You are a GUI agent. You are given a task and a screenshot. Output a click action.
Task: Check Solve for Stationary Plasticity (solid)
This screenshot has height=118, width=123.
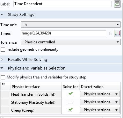[70, 102]
